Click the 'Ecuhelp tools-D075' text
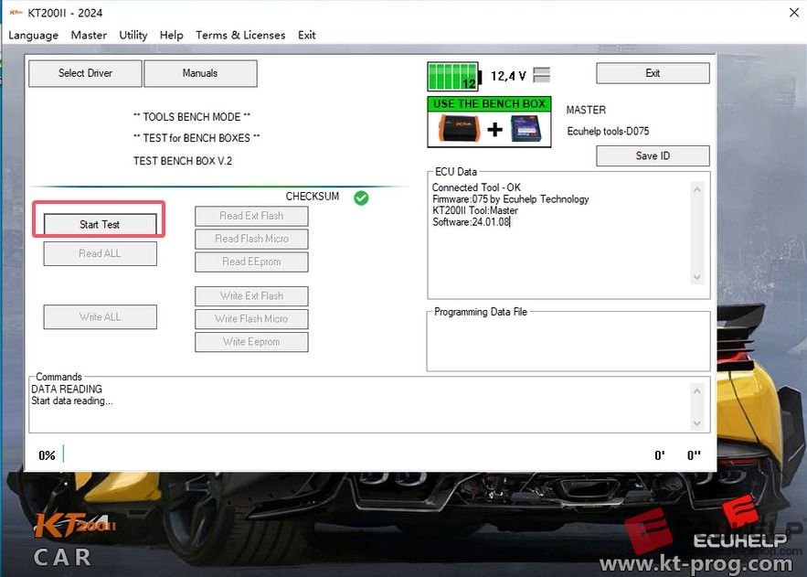 608,132
